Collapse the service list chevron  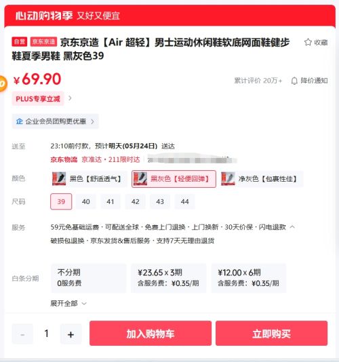click(x=292, y=227)
